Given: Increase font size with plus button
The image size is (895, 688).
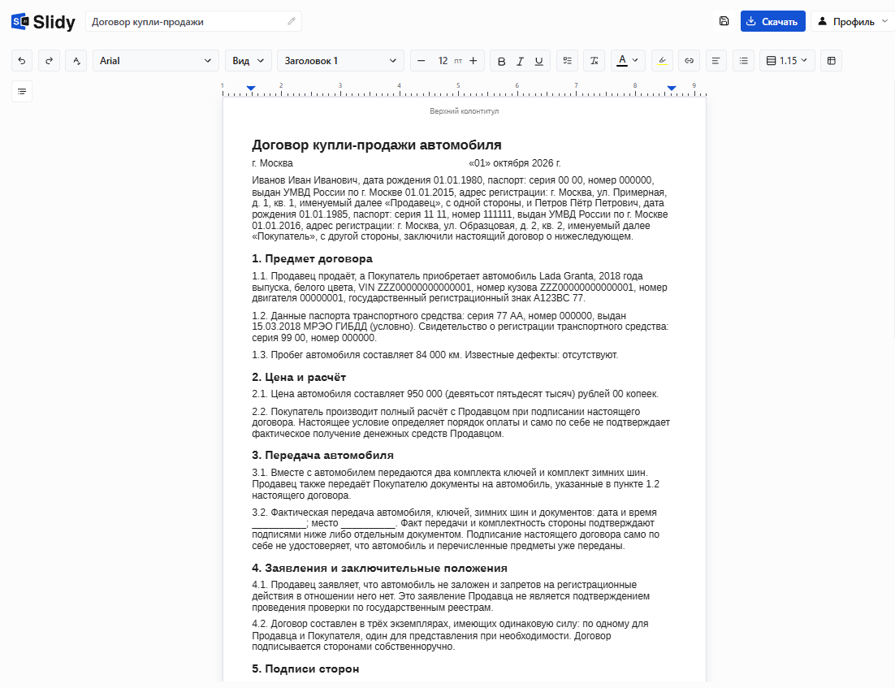Looking at the screenshot, I should click(473, 61).
